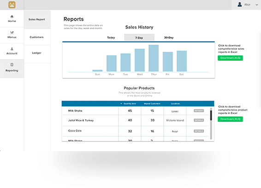The height and width of the screenshot is (188, 261).
Task: Open the Sales Report submenu item
Action: (x=37, y=19)
